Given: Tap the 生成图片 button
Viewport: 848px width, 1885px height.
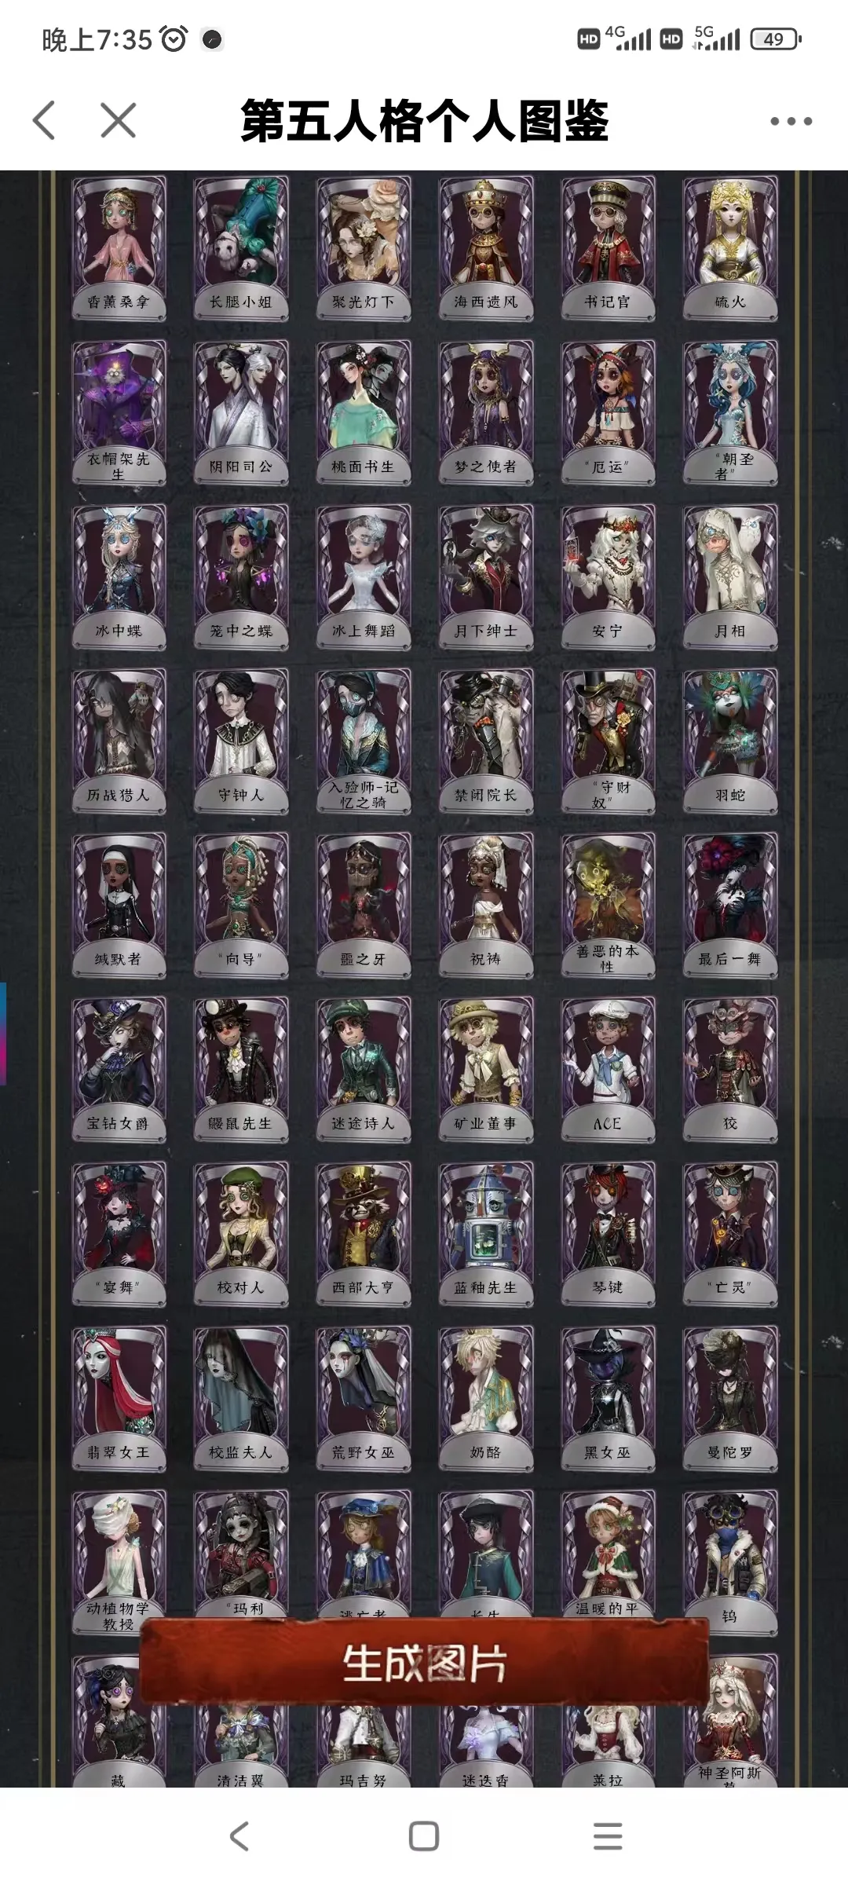Looking at the screenshot, I should click(x=424, y=1662).
